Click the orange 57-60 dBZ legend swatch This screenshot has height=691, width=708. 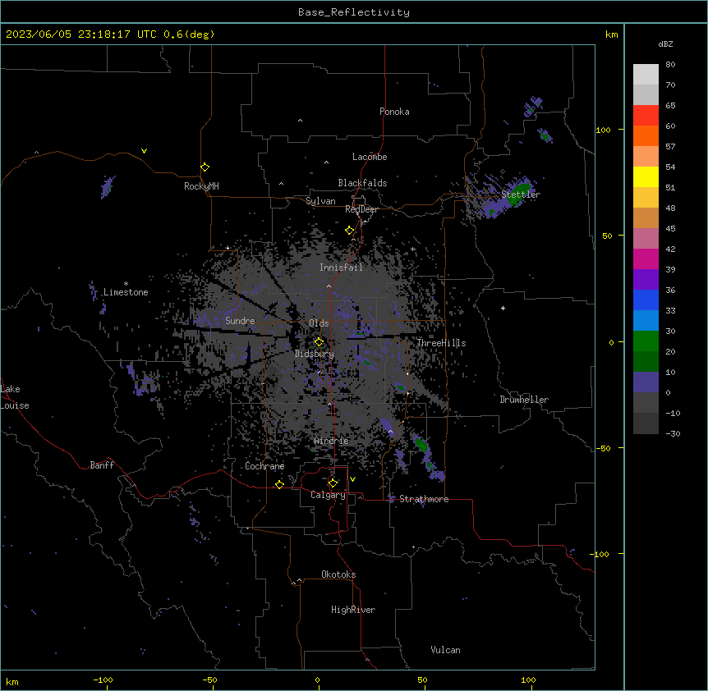646,135
